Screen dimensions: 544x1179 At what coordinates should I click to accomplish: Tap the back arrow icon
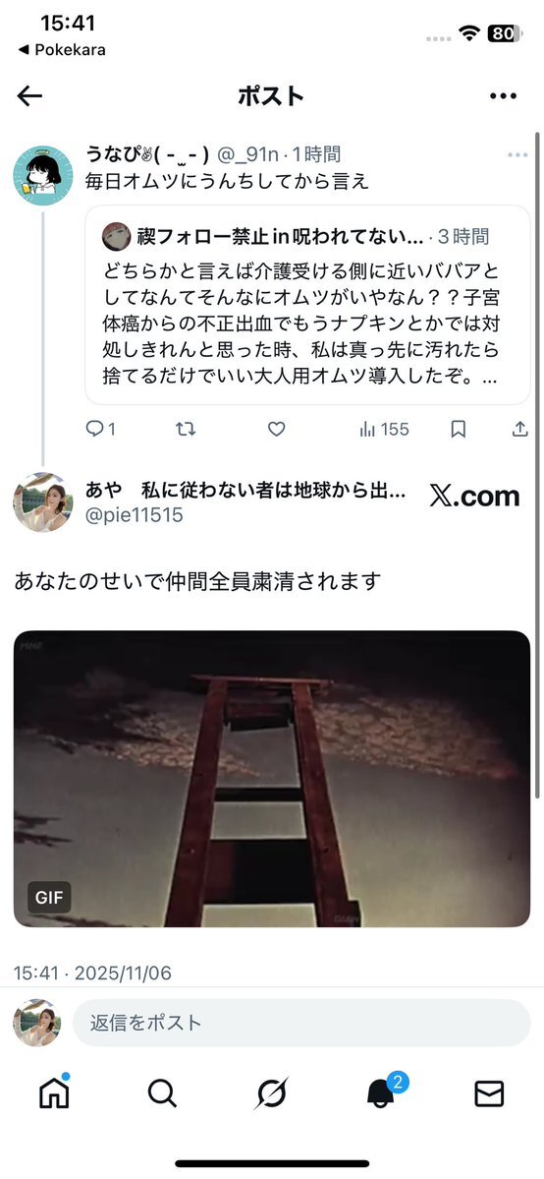30,96
